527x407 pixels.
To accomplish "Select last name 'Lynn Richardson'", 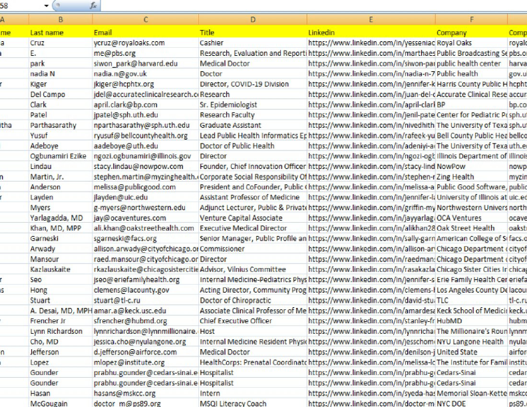I will tap(61, 331).
